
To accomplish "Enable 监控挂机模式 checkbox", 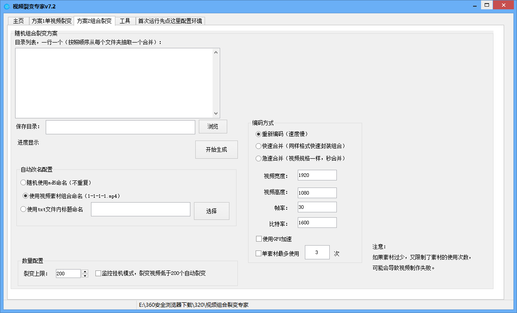I will [x=99, y=274].
